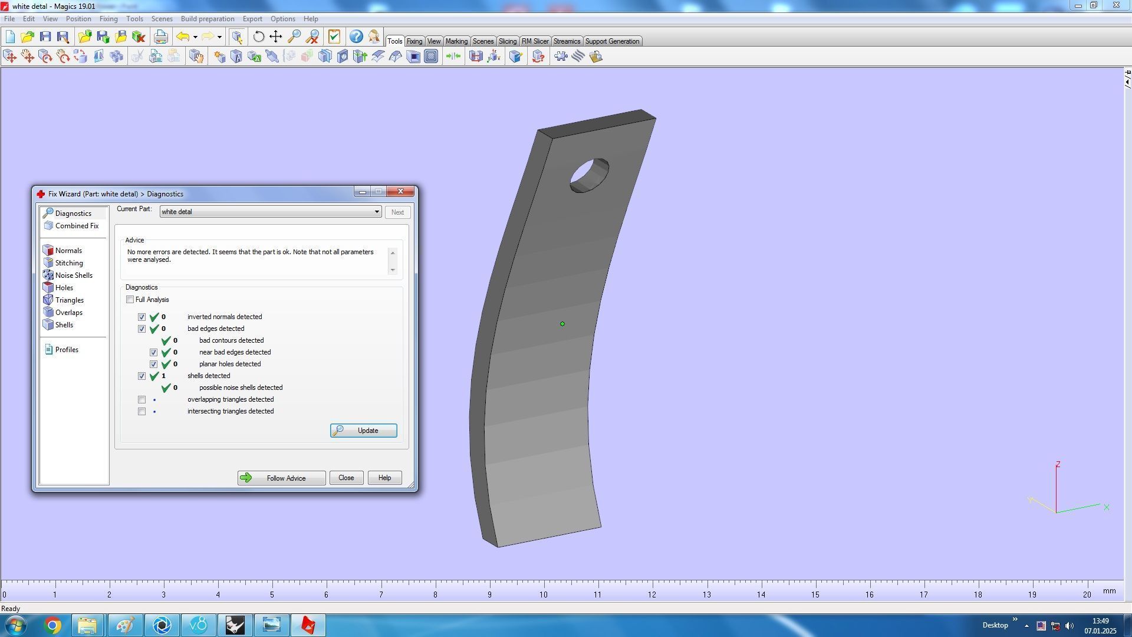Open the Redo history dropdown arrow
1132x637 pixels.
point(219,37)
